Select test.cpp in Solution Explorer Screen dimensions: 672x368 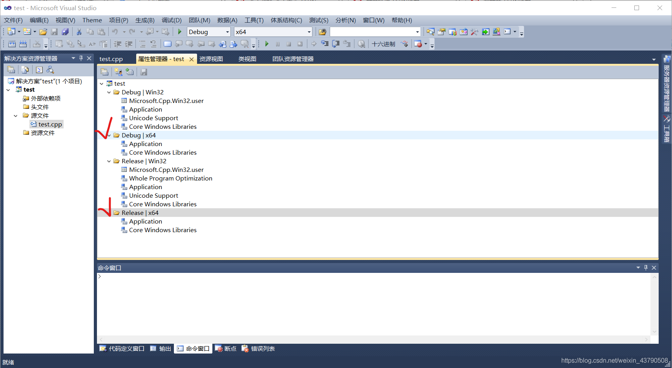pyautogui.click(x=50, y=124)
